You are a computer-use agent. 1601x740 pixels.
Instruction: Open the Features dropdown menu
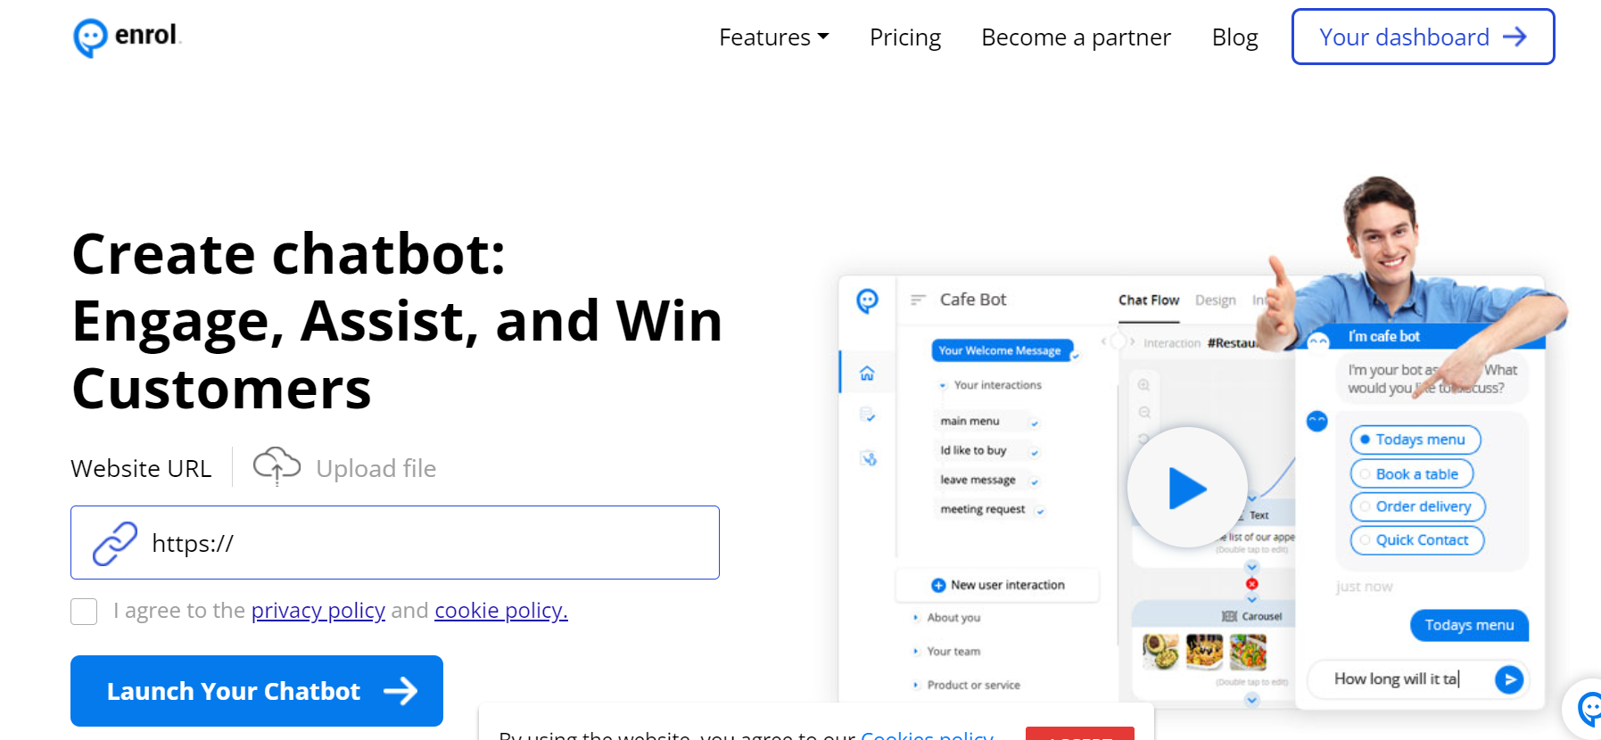coord(772,37)
